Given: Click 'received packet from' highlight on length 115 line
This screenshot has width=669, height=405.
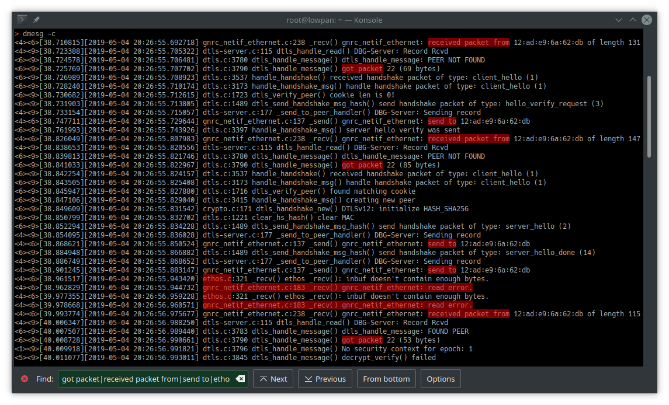Looking at the screenshot, I should 469,314.
